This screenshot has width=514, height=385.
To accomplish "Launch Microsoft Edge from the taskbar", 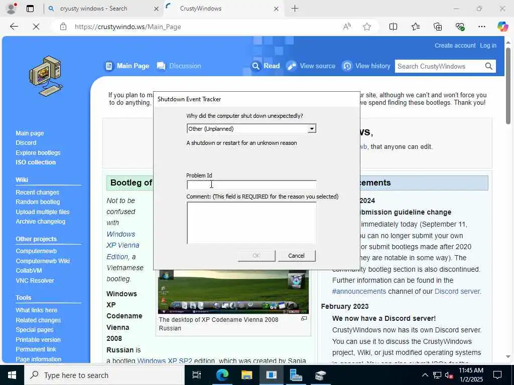I will click(222, 375).
